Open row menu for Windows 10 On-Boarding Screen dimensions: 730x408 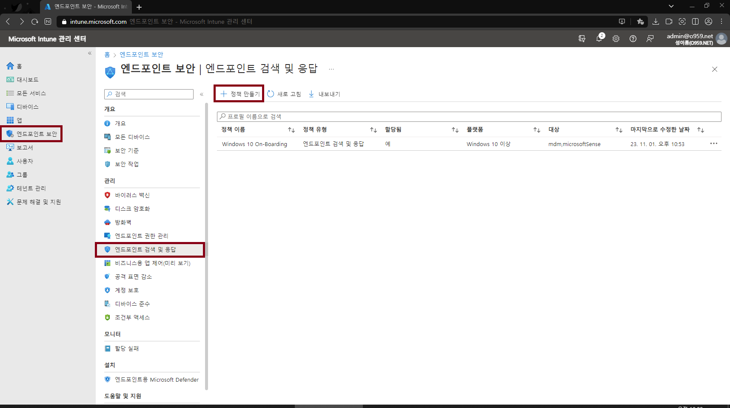713,144
